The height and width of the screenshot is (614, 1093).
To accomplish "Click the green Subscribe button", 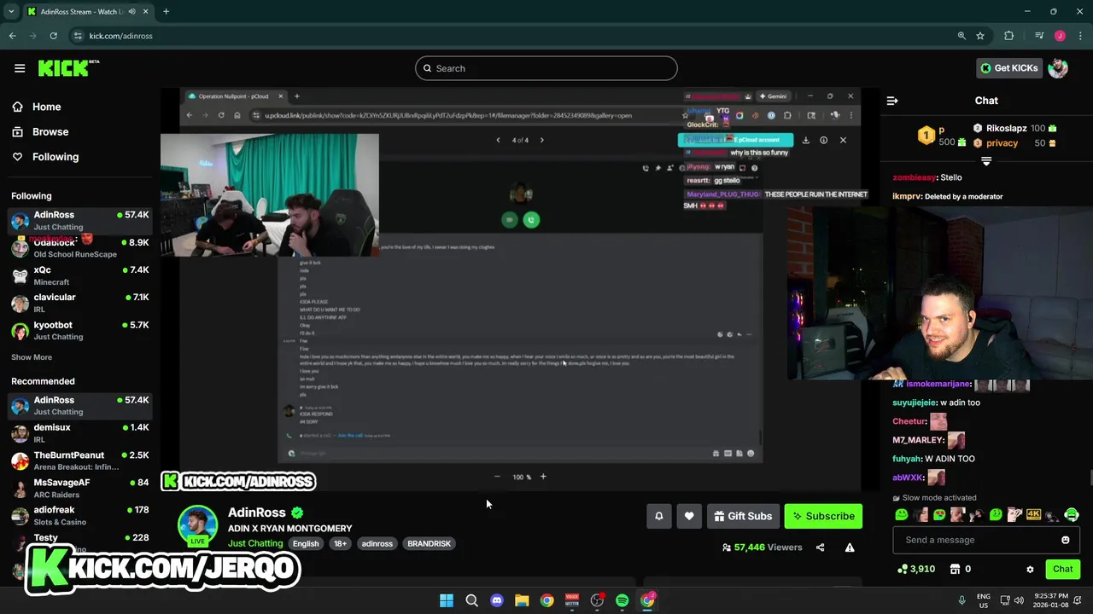I will tap(823, 516).
